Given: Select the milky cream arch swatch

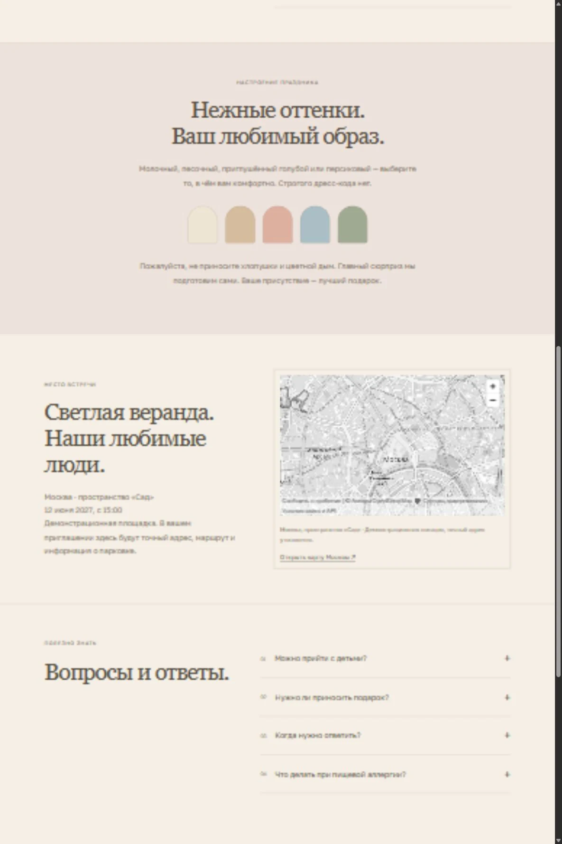Looking at the screenshot, I should pos(203,225).
